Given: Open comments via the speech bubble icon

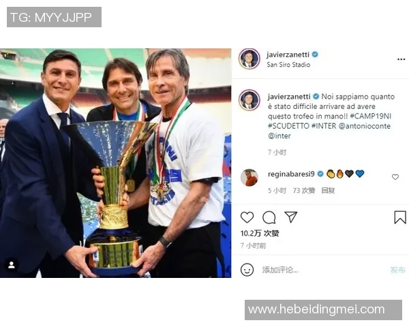Looking at the screenshot, I should (269, 217).
